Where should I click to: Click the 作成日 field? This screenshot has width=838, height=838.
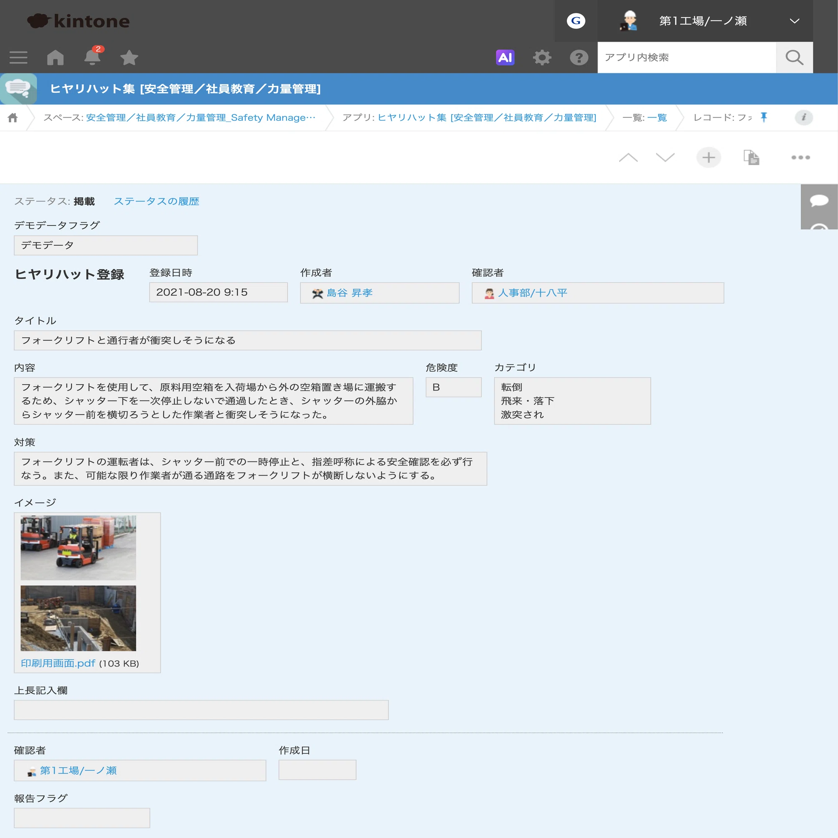coord(317,770)
